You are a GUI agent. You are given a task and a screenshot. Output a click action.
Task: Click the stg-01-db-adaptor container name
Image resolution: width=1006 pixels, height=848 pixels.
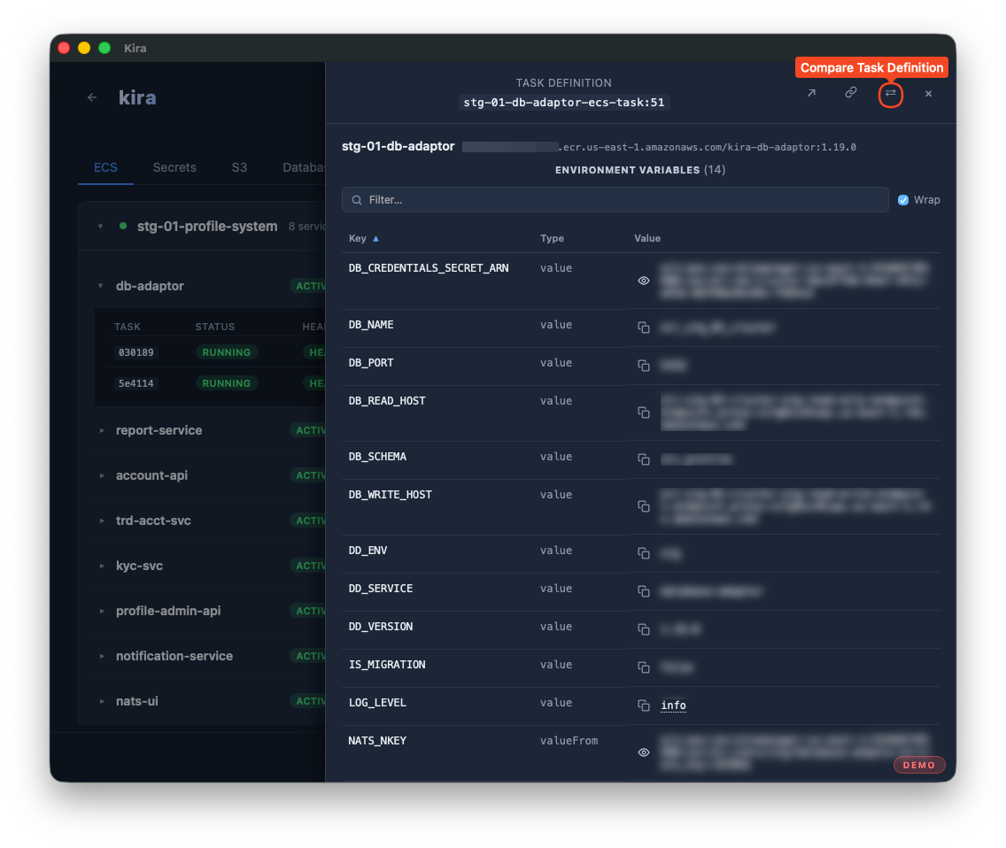398,146
